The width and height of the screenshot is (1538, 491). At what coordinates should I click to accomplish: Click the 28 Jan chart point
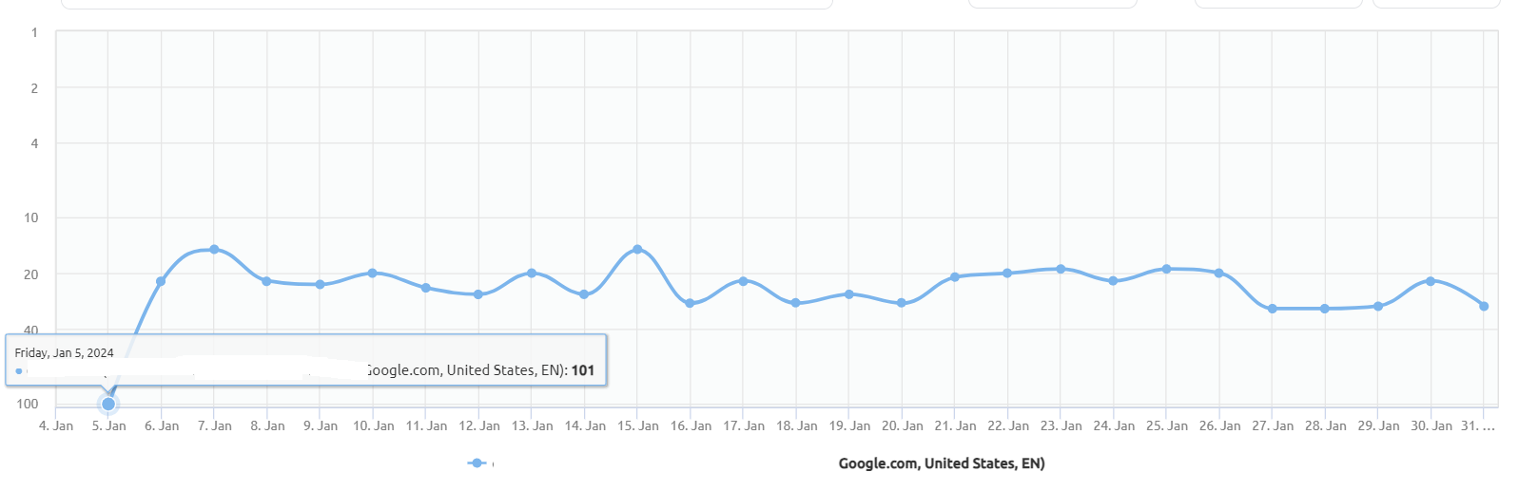[1325, 309]
